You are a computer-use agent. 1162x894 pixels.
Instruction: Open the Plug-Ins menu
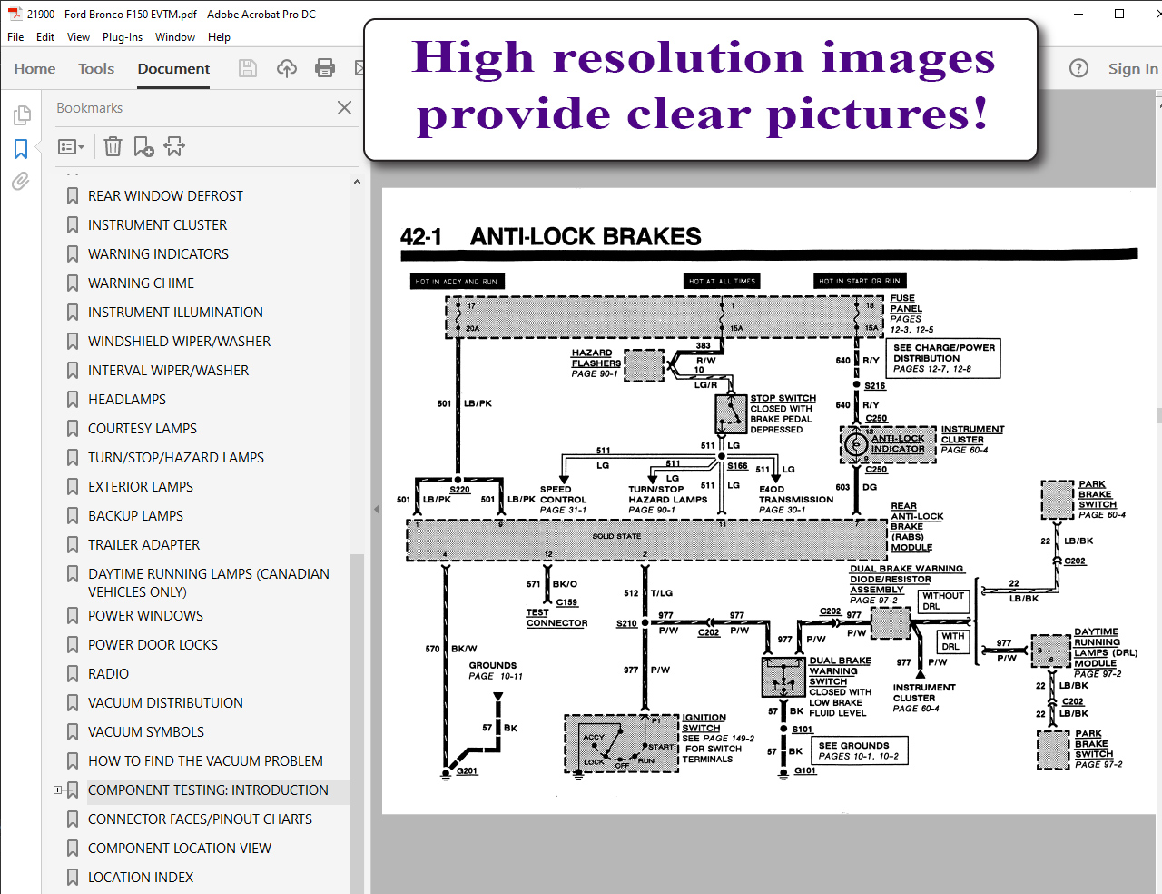click(x=123, y=37)
